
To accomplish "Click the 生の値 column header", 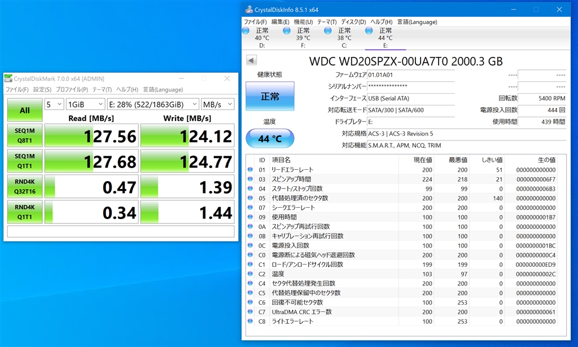I will pyautogui.click(x=546, y=160).
